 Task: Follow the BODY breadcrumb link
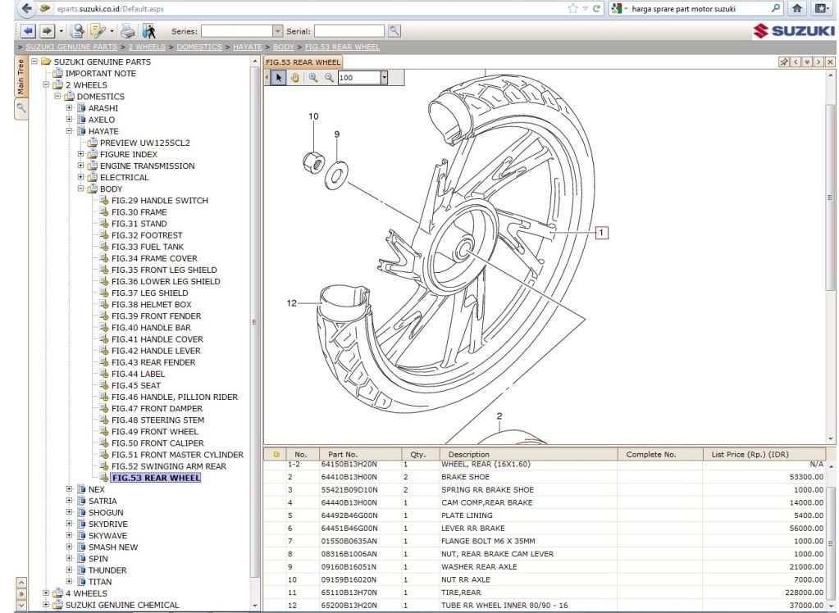coord(284,47)
